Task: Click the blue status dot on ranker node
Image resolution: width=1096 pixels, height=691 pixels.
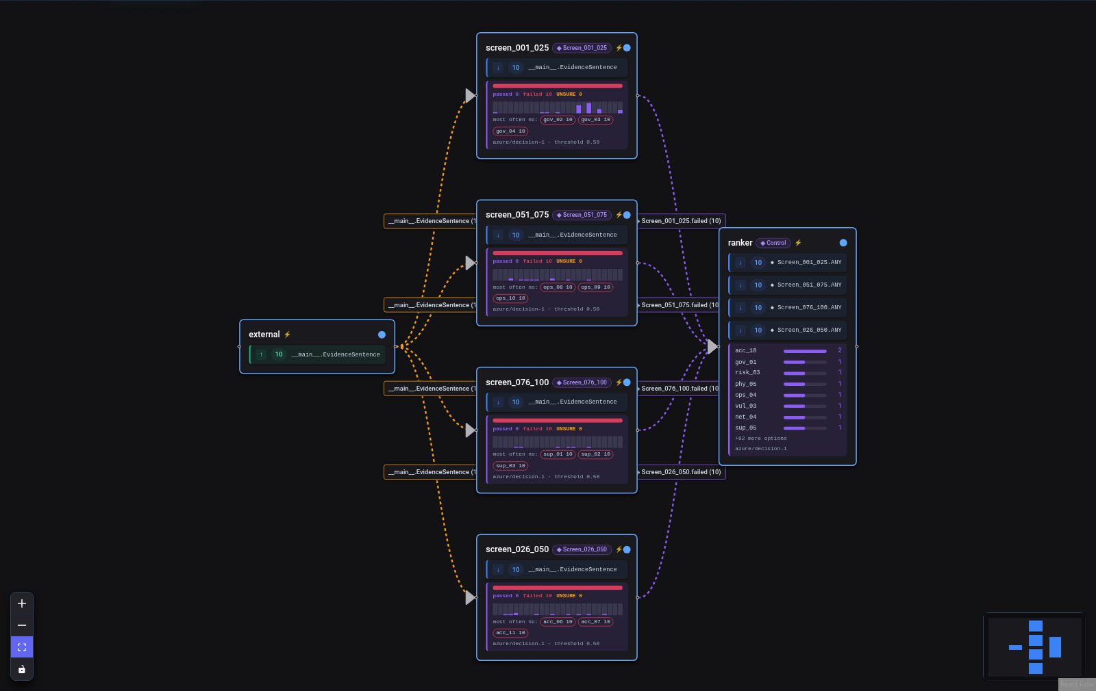Action: (x=843, y=243)
